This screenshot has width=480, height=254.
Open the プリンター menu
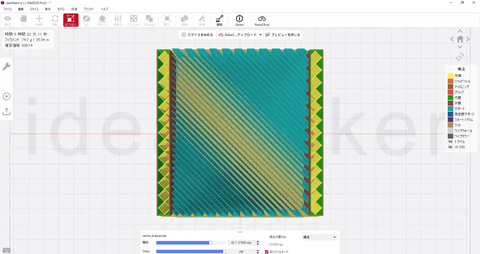point(89,9)
